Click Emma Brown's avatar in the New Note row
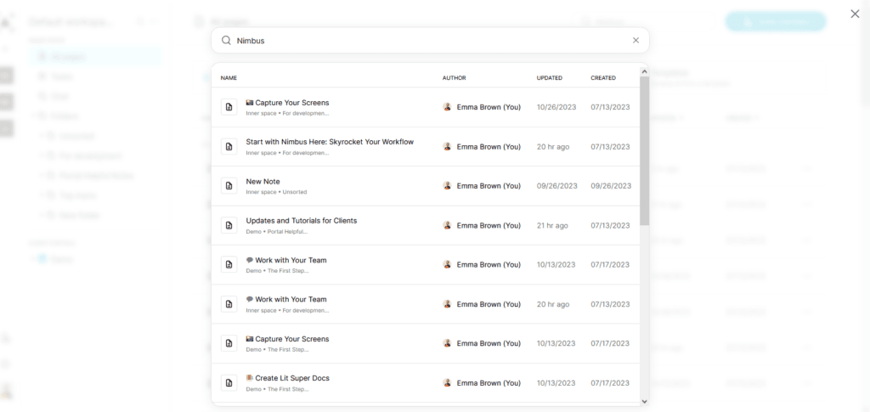The image size is (870, 412). pos(447,186)
